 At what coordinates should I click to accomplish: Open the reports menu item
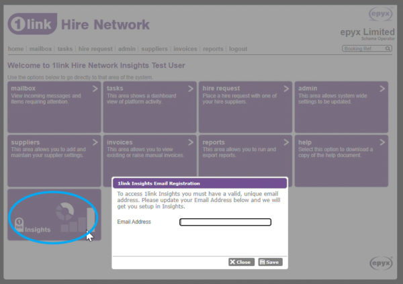click(x=213, y=49)
